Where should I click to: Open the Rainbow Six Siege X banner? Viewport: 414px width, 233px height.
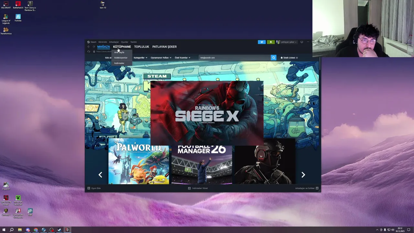207,113
